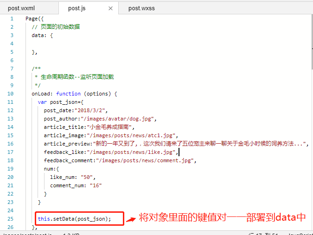Click the 'function' keyword in onLoad
The height and width of the screenshot is (235, 313).
(x=68, y=94)
